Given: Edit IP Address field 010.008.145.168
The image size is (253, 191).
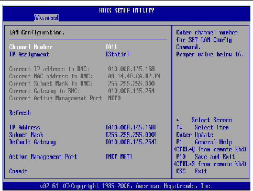Looking at the screenshot, I should click(131, 127).
